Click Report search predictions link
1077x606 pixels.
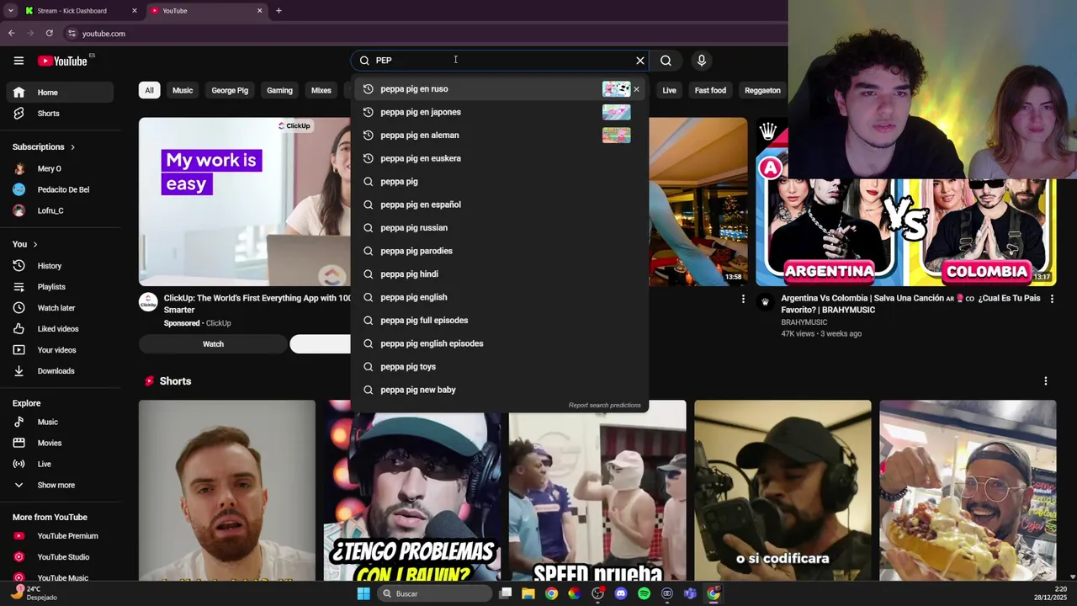tap(604, 406)
